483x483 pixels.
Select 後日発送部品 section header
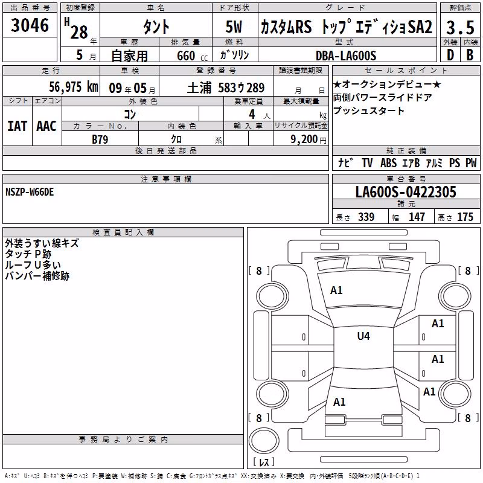tap(166, 150)
